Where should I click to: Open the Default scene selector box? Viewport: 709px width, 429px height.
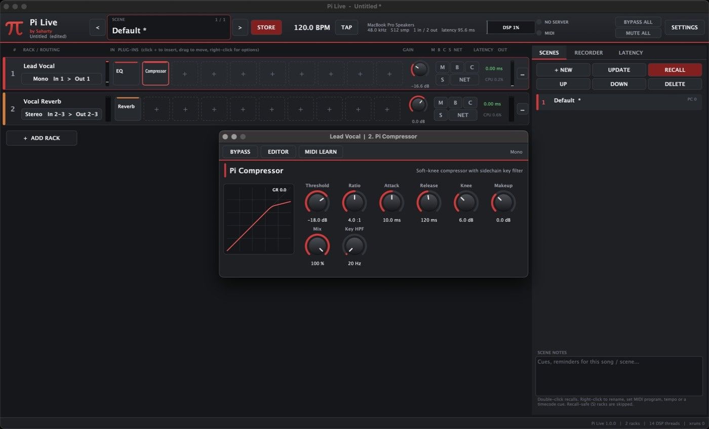pyautogui.click(x=169, y=27)
